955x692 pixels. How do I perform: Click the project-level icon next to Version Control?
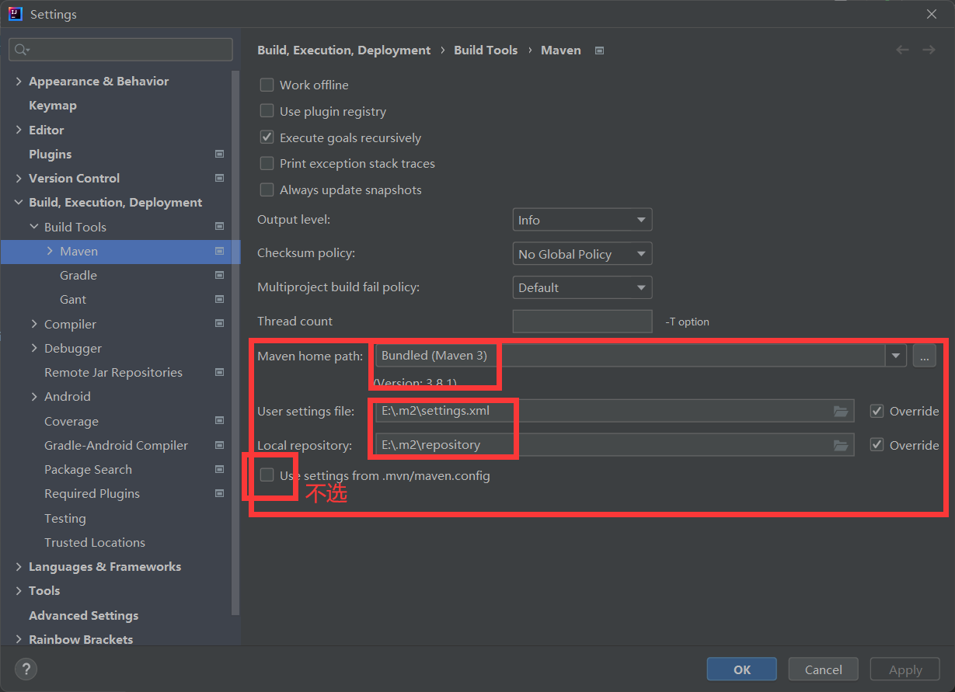click(x=220, y=179)
